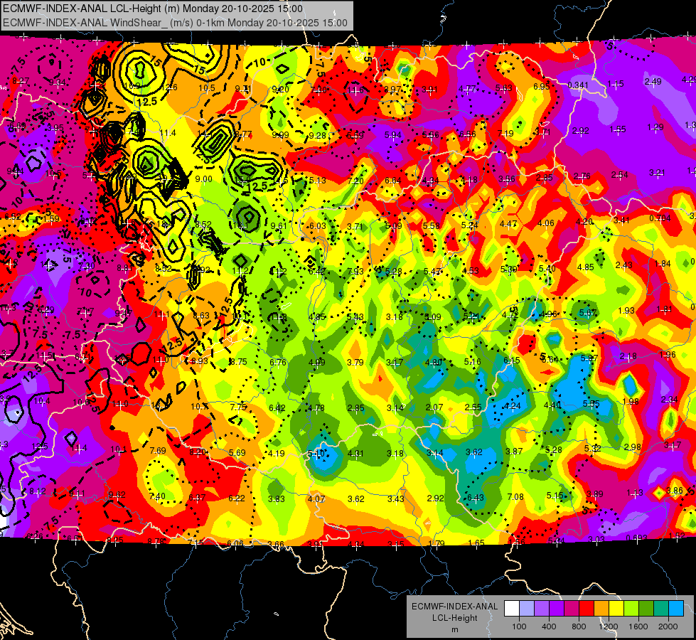
Task: Click the white legend swatch below 100 m
Action: [512, 609]
